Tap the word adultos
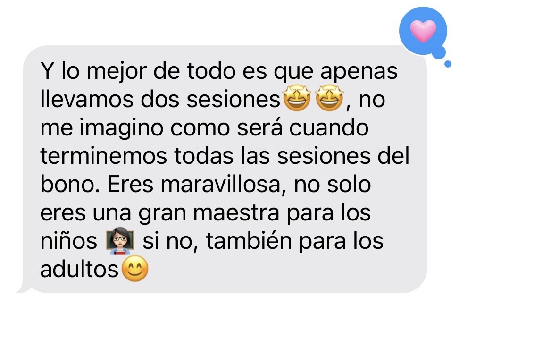 (x=79, y=269)
